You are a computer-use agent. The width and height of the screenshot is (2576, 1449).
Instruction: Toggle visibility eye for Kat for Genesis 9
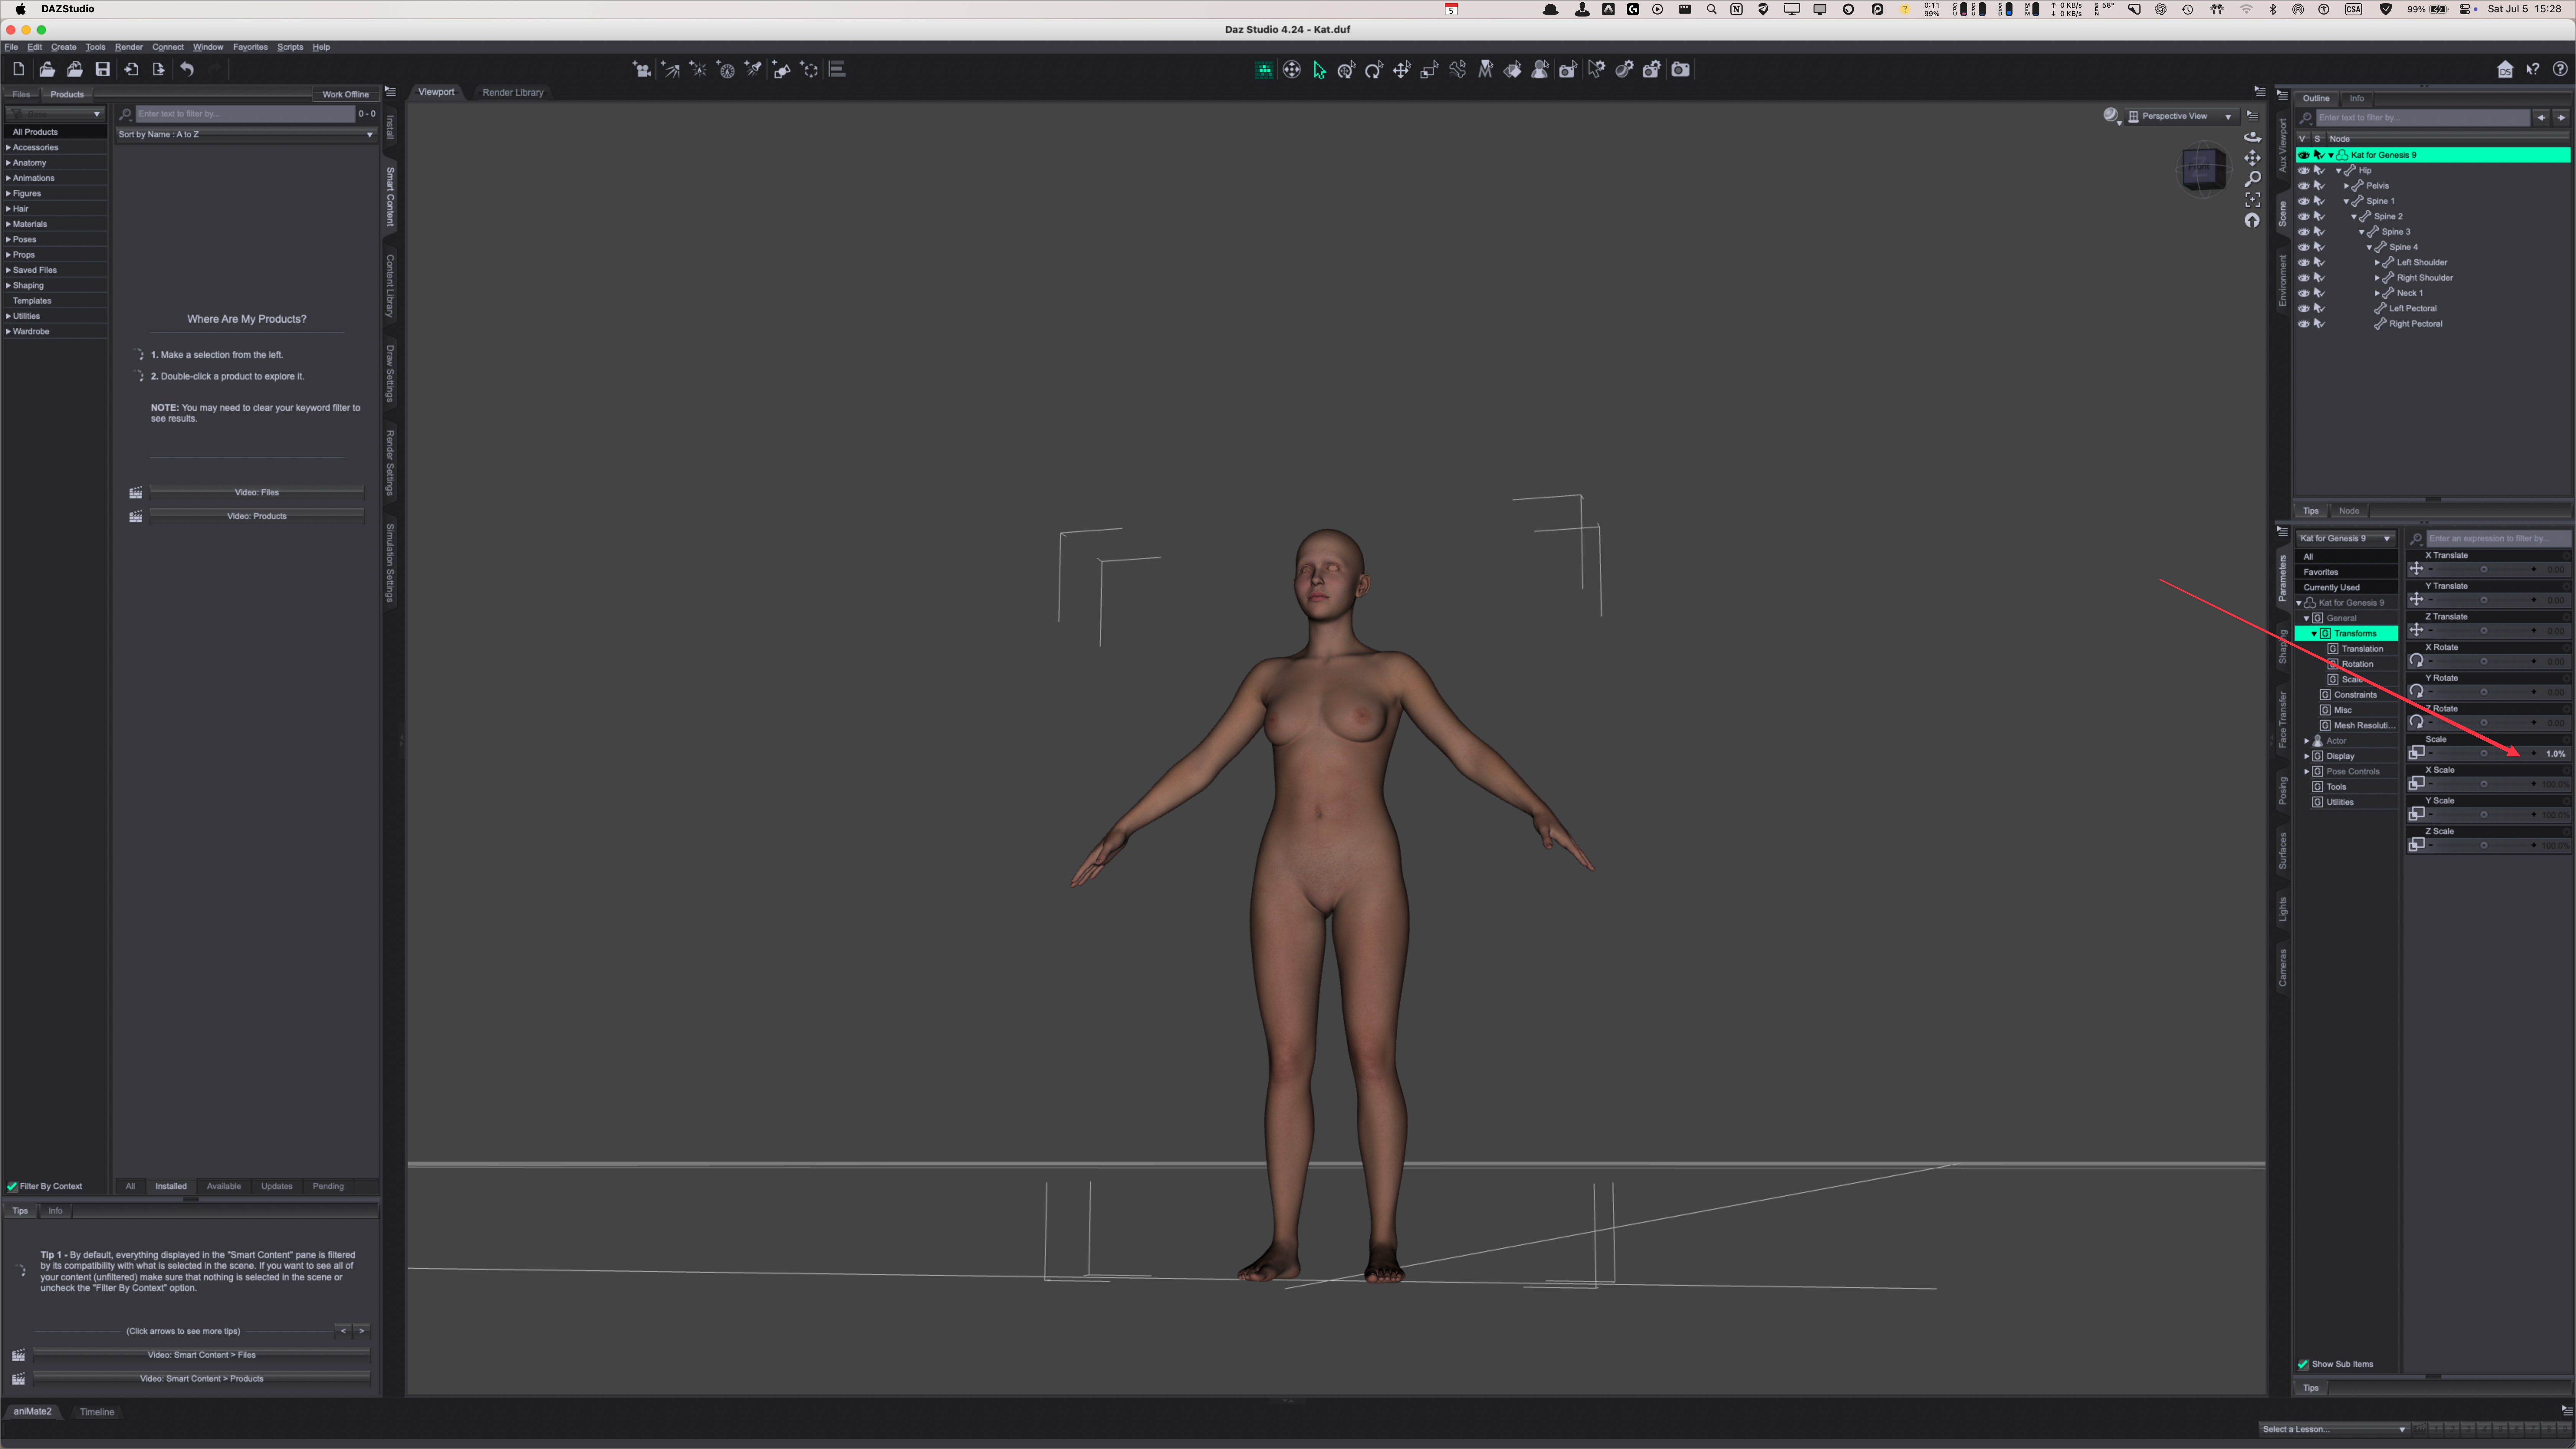pos(2304,155)
